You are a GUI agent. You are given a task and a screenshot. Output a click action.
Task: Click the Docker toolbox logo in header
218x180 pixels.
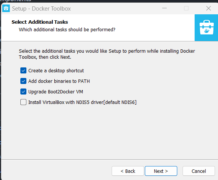click(x=206, y=27)
